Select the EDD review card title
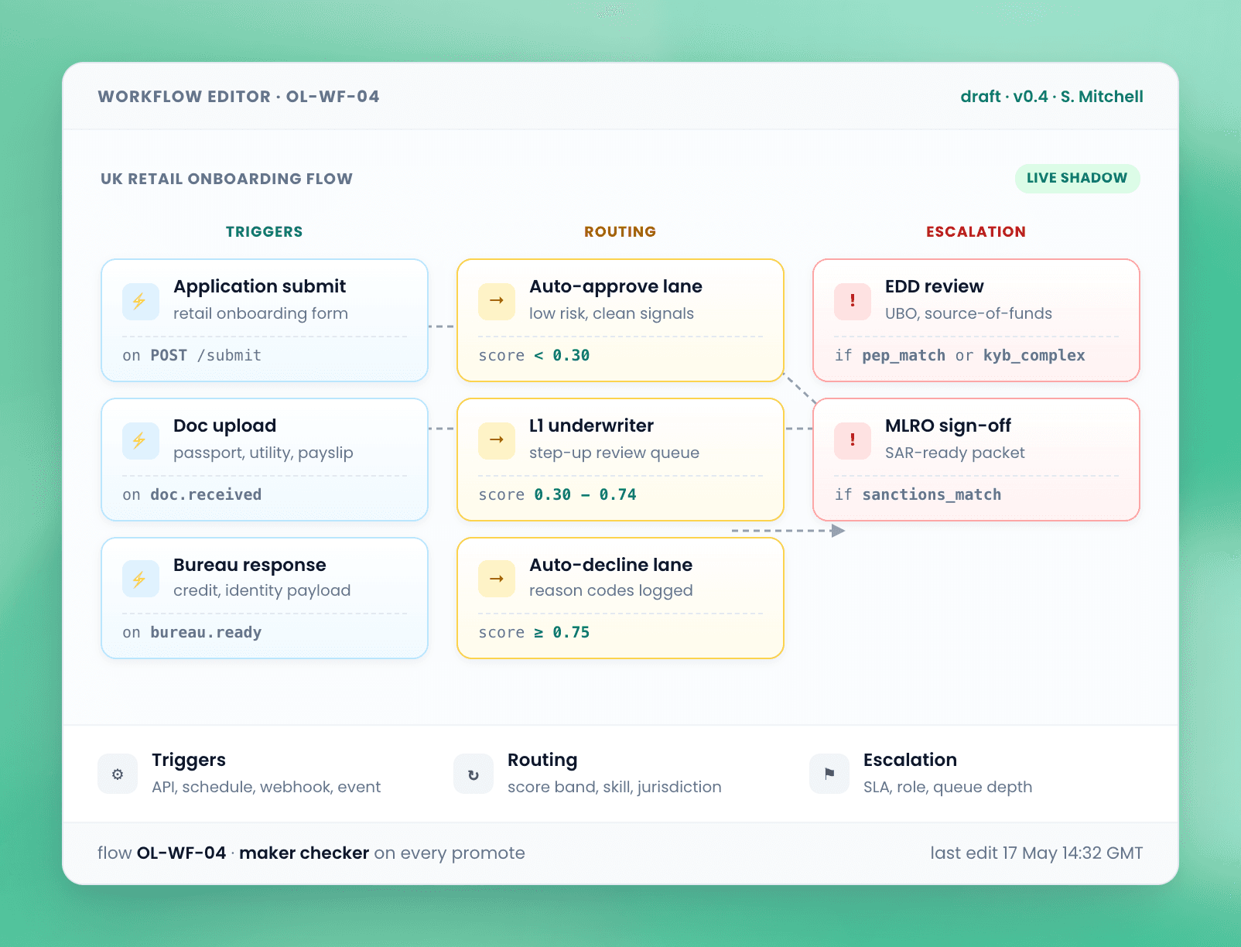The width and height of the screenshot is (1241, 947). (x=934, y=286)
